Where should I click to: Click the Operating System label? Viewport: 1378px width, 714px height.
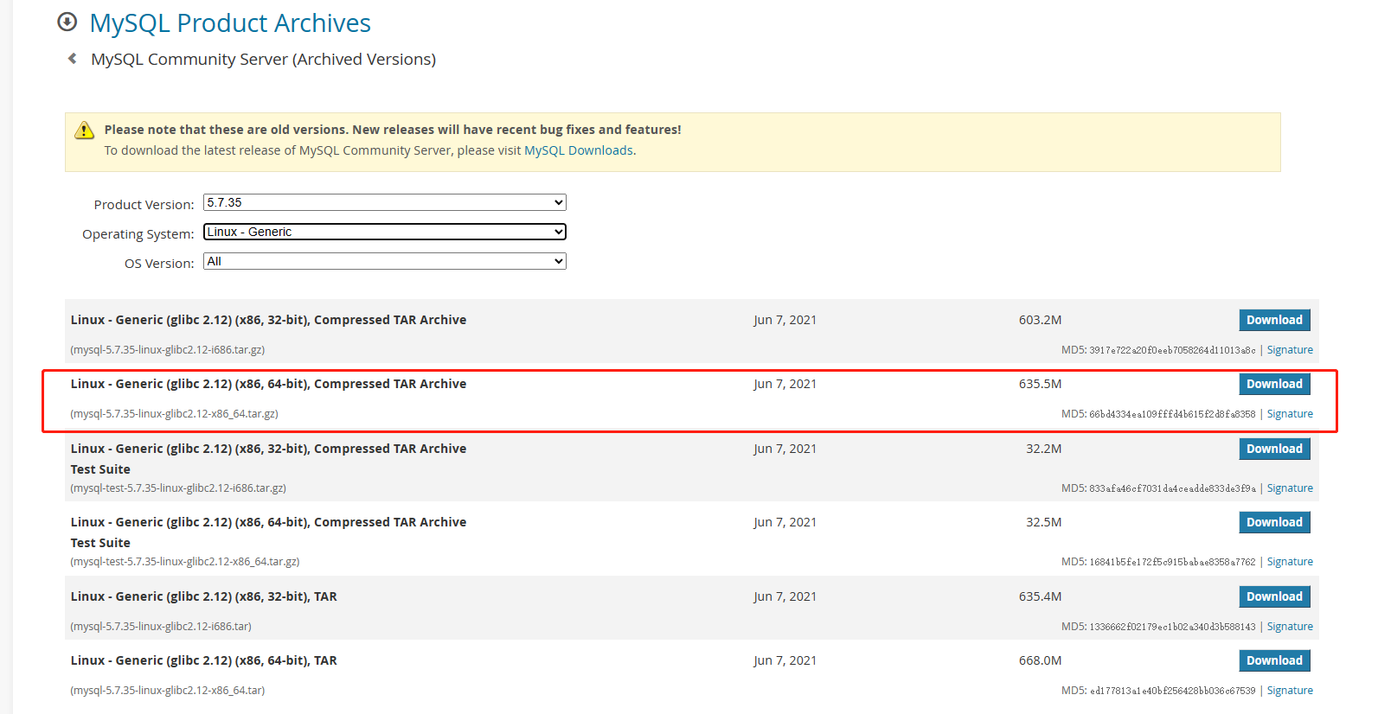[138, 234]
